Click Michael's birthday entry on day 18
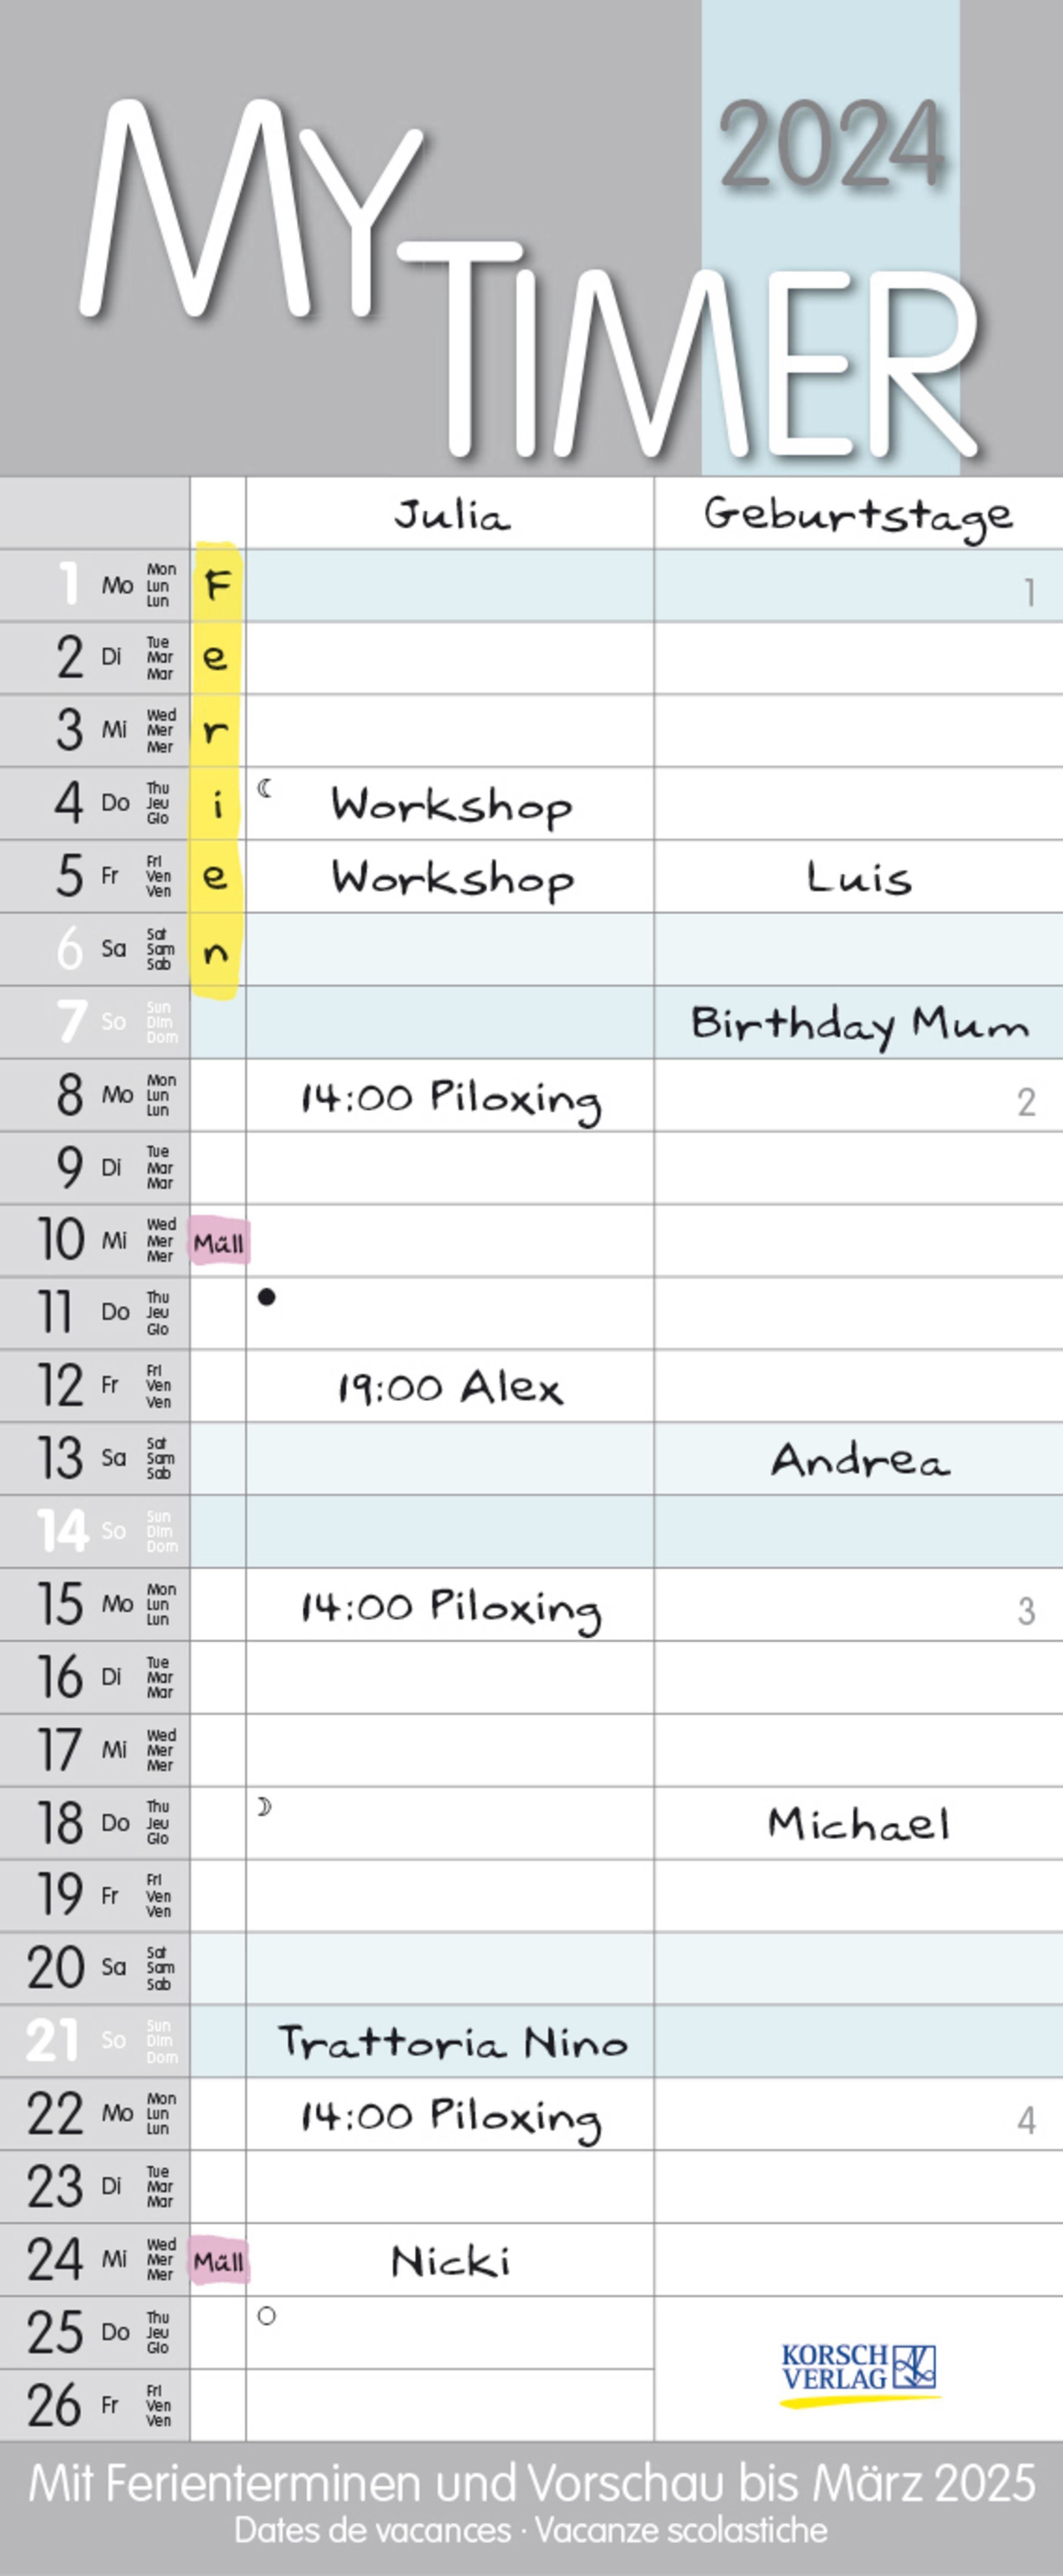1063x2576 pixels. tap(858, 1824)
